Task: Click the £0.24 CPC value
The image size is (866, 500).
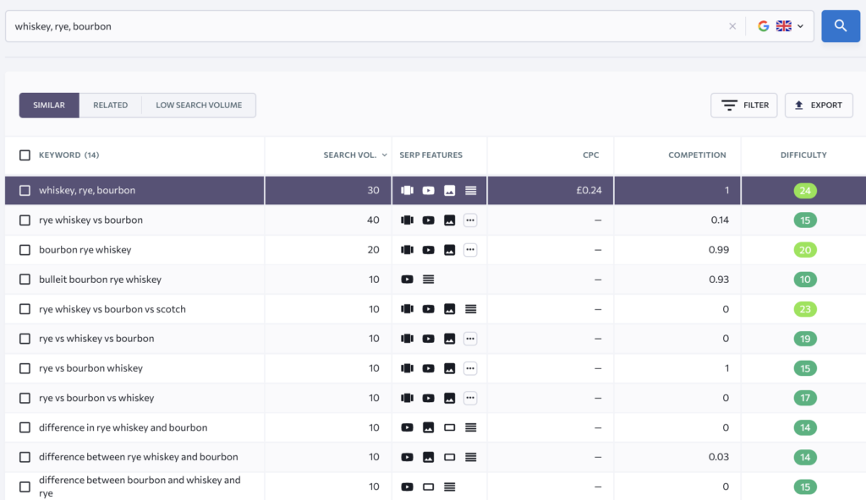Action: coord(589,190)
